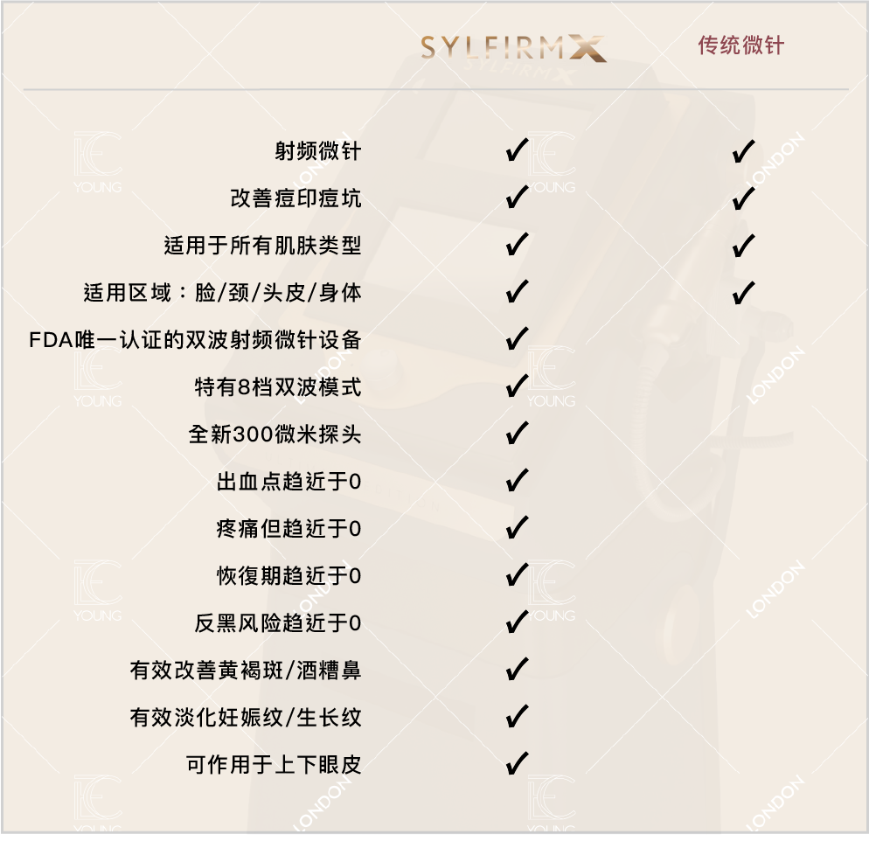Click the SYLFIRM X logo header

[x=512, y=48]
